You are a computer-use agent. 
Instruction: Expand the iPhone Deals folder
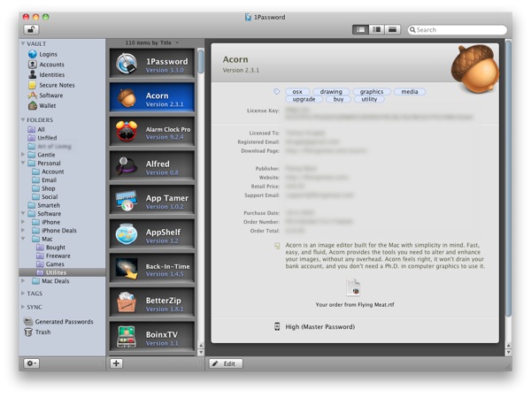pyautogui.click(x=23, y=230)
